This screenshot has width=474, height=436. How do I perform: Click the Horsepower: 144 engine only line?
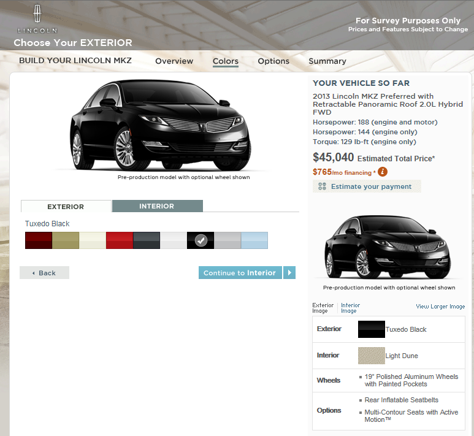pyautogui.click(x=365, y=132)
